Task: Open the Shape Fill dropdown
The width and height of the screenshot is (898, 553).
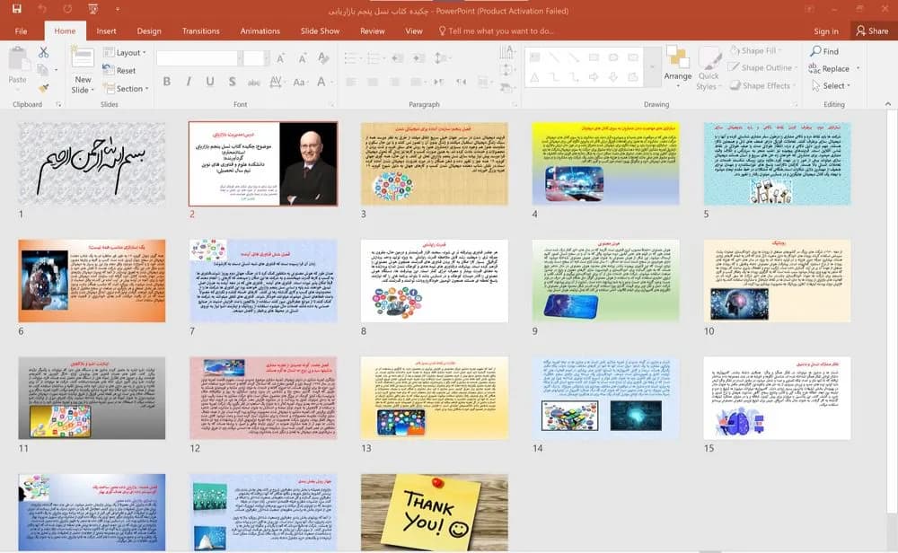Action: click(x=756, y=51)
